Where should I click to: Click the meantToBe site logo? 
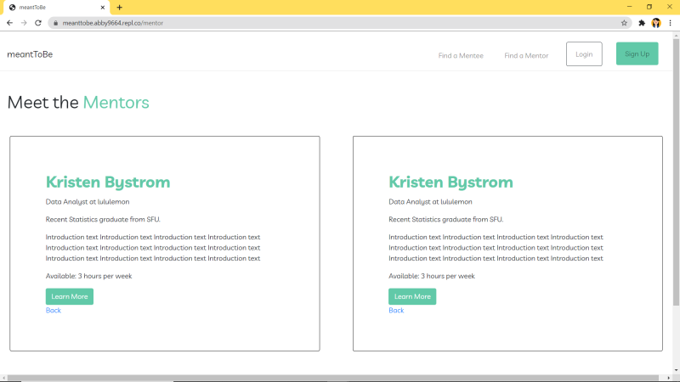(x=30, y=54)
